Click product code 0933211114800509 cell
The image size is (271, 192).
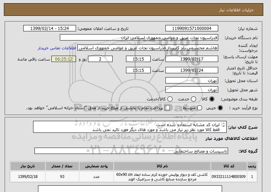coord(229,176)
